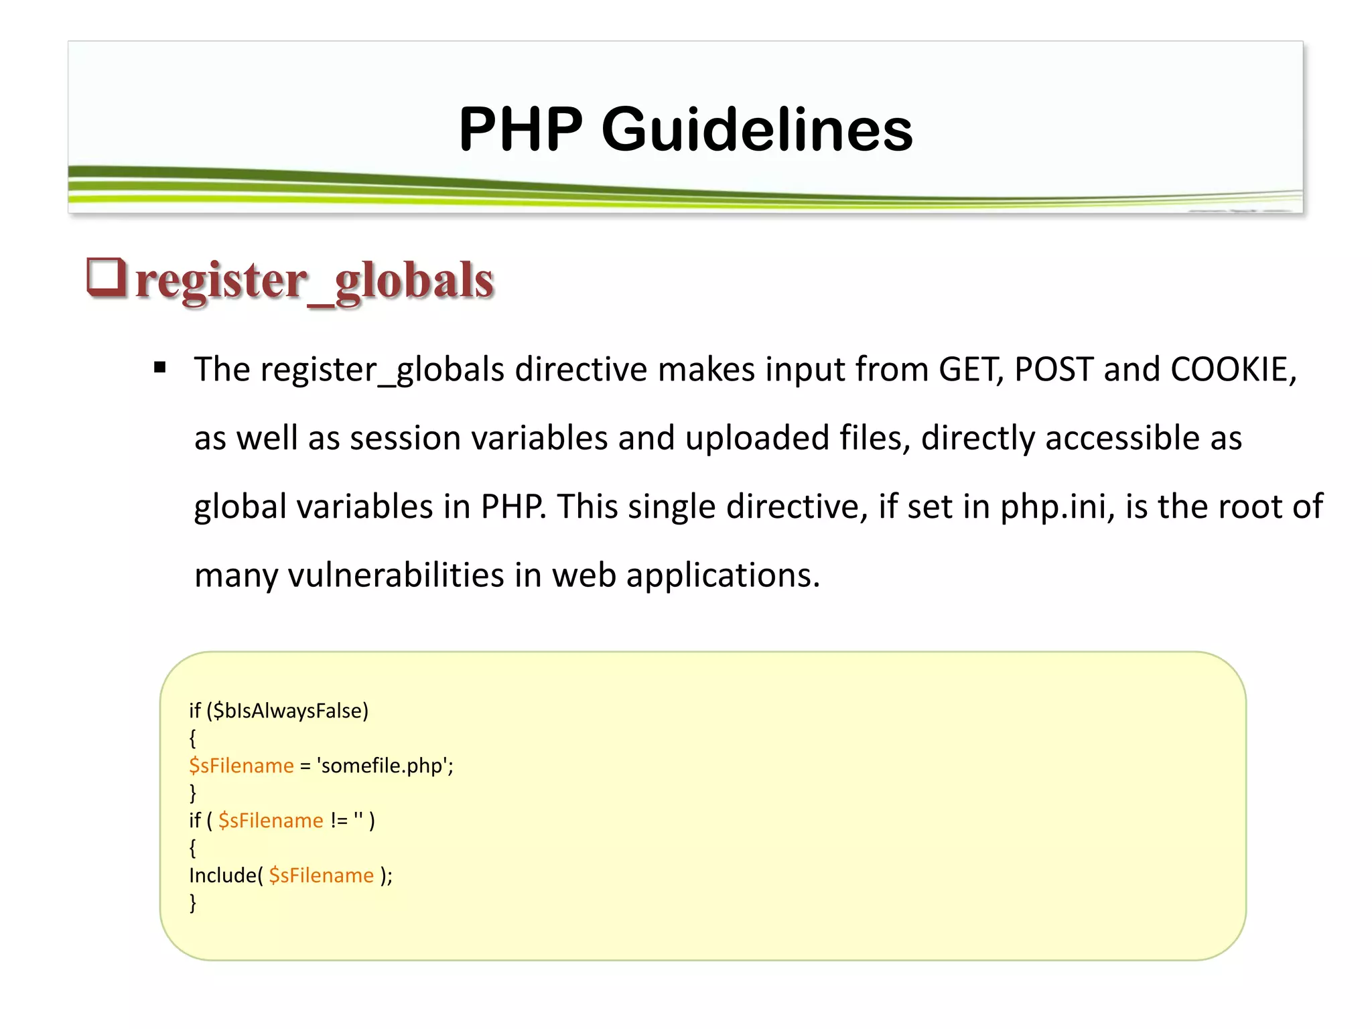
Task: Click the line starting 'The register_globals directive makes'
Action: click(x=746, y=370)
